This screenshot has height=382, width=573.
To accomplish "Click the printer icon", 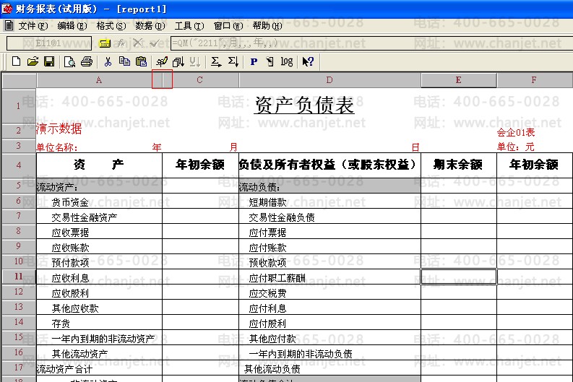I will [x=87, y=61].
